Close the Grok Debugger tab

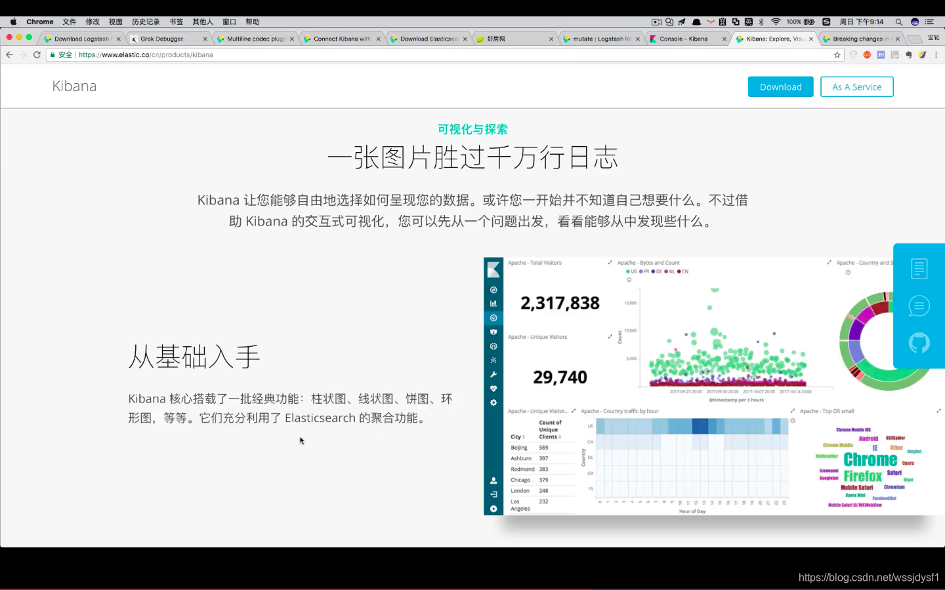coord(205,39)
